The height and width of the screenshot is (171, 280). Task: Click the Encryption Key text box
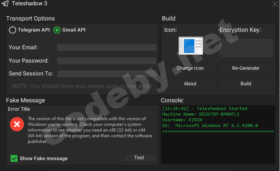click(246, 48)
